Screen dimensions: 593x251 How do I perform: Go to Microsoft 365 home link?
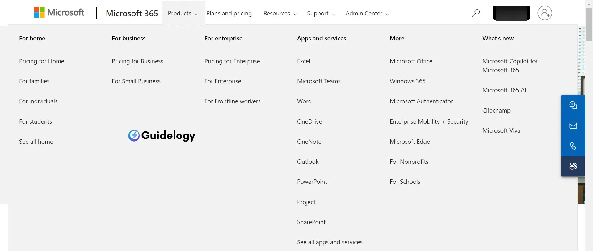132,13
